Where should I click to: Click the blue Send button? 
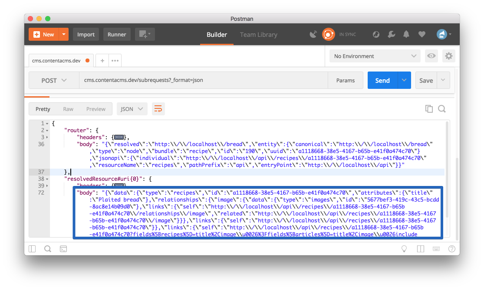(382, 80)
